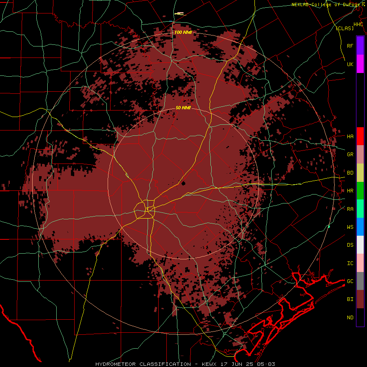Click the HR legend label
The height and width of the screenshot is (367, 367).
tap(350, 191)
